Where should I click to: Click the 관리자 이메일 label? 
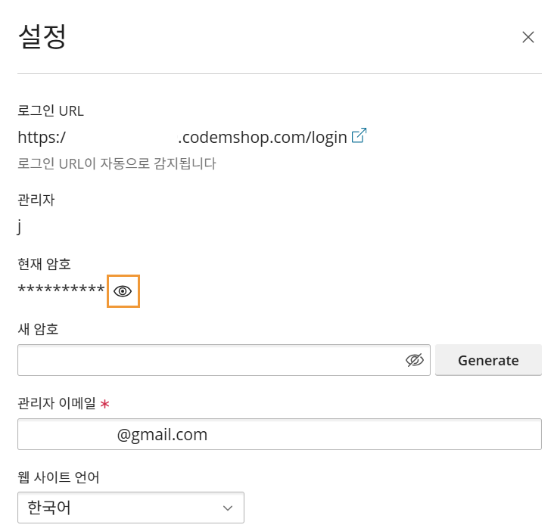pyautogui.click(x=57, y=403)
